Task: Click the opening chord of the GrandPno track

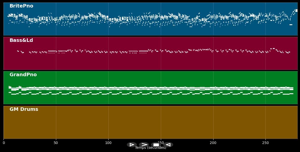Action: pos(10,87)
